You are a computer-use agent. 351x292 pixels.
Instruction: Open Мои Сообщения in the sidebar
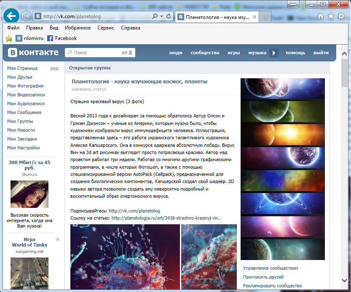(x=24, y=112)
